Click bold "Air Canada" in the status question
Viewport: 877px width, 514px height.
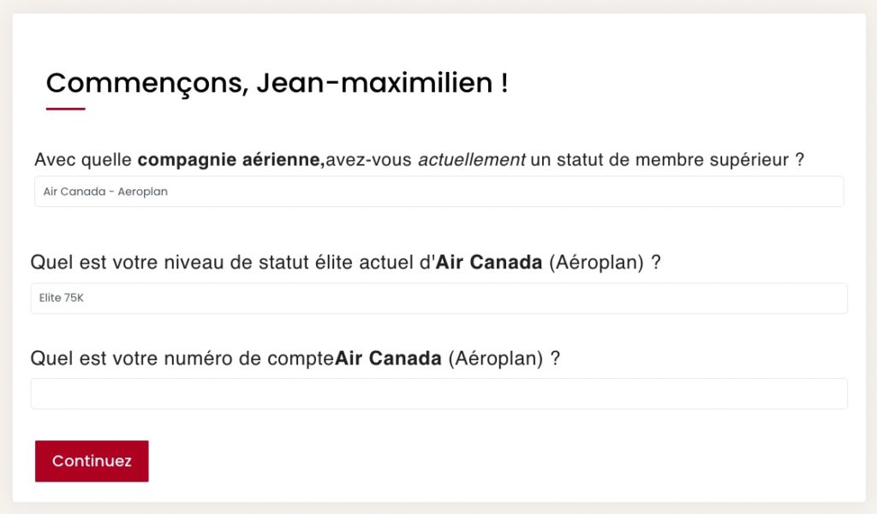click(x=489, y=263)
